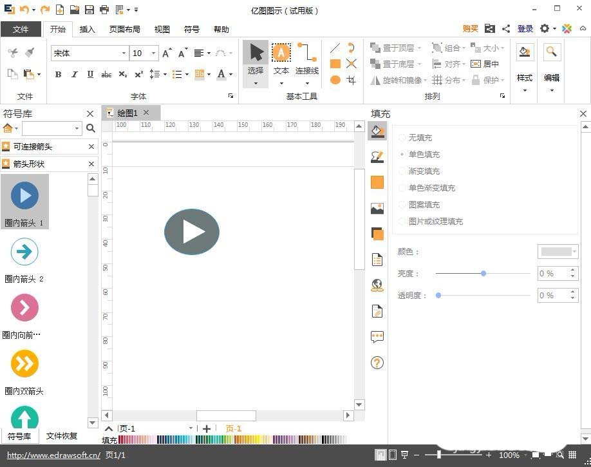Click the zoom slider in status bar
The width and height of the screenshot is (591, 467).
coord(438,455)
